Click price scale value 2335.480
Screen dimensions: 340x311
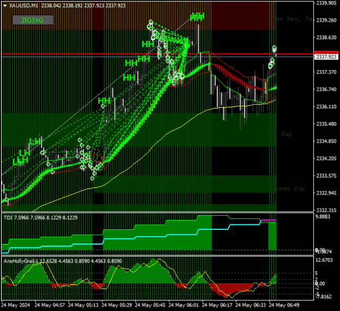(326, 124)
